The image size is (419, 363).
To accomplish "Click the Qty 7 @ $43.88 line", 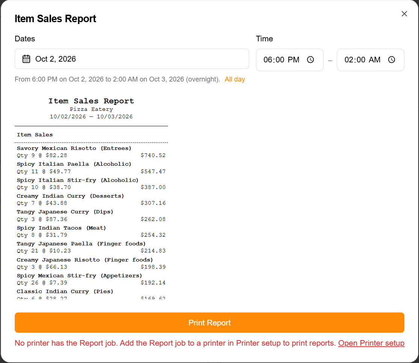I will (x=42, y=203).
